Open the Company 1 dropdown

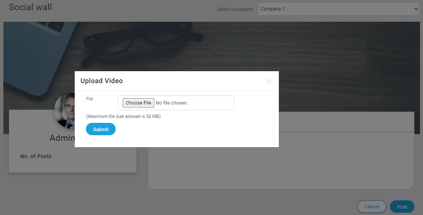coord(338,9)
